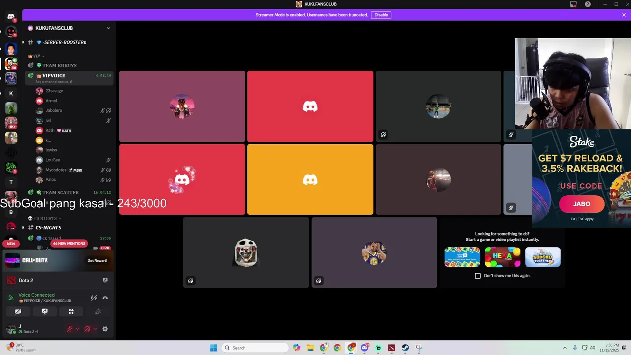Image resolution: width=631 pixels, height=355 pixels.
Task: Open Steam from the taskbar
Action: pyautogui.click(x=405, y=348)
